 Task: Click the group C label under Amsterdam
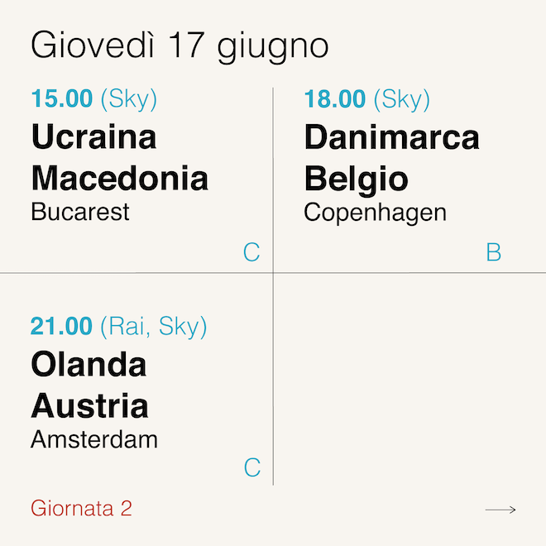(251, 468)
